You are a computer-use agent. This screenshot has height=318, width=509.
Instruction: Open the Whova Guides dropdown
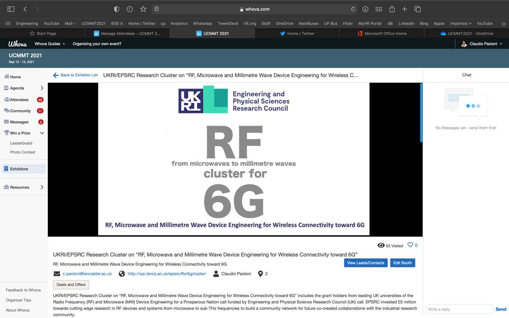click(50, 44)
